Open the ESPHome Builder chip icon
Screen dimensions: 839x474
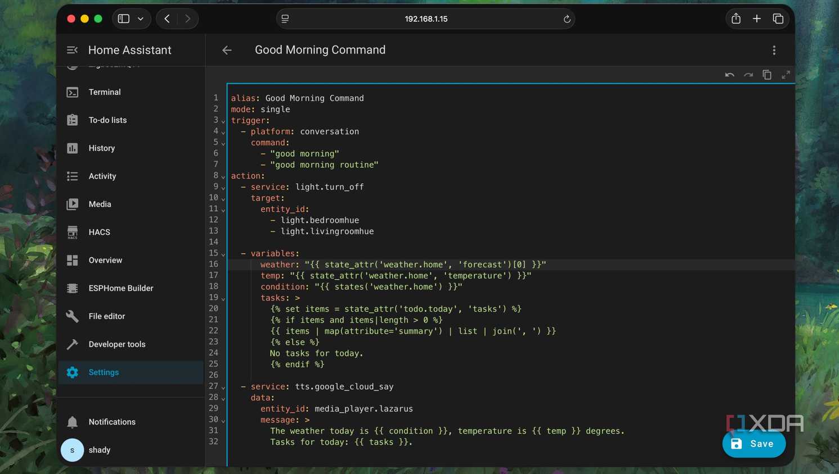point(73,289)
